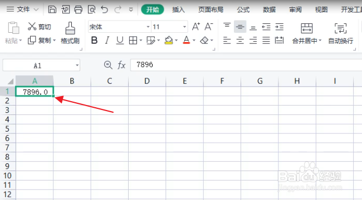Image resolution: width=362 pixels, height=200 pixels.
Task: Align text right
Action: [253, 41]
